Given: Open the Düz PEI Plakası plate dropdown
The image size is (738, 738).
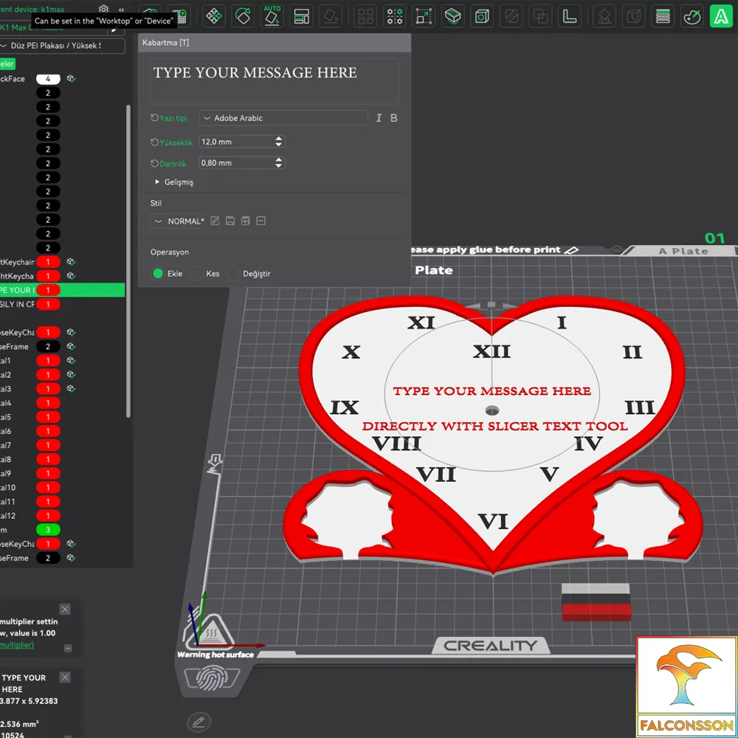Looking at the screenshot, I should click(62, 46).
